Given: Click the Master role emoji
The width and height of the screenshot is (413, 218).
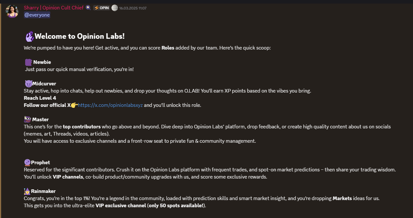Looking at the screenshot, I should coord(28,120).
